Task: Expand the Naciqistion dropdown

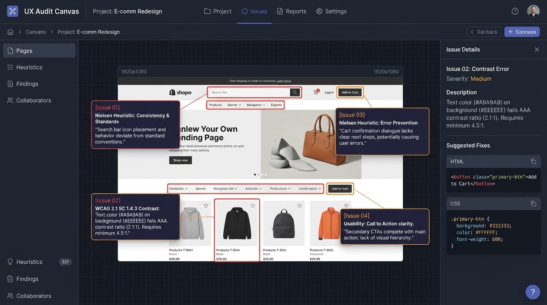Action: pos(178,189)
